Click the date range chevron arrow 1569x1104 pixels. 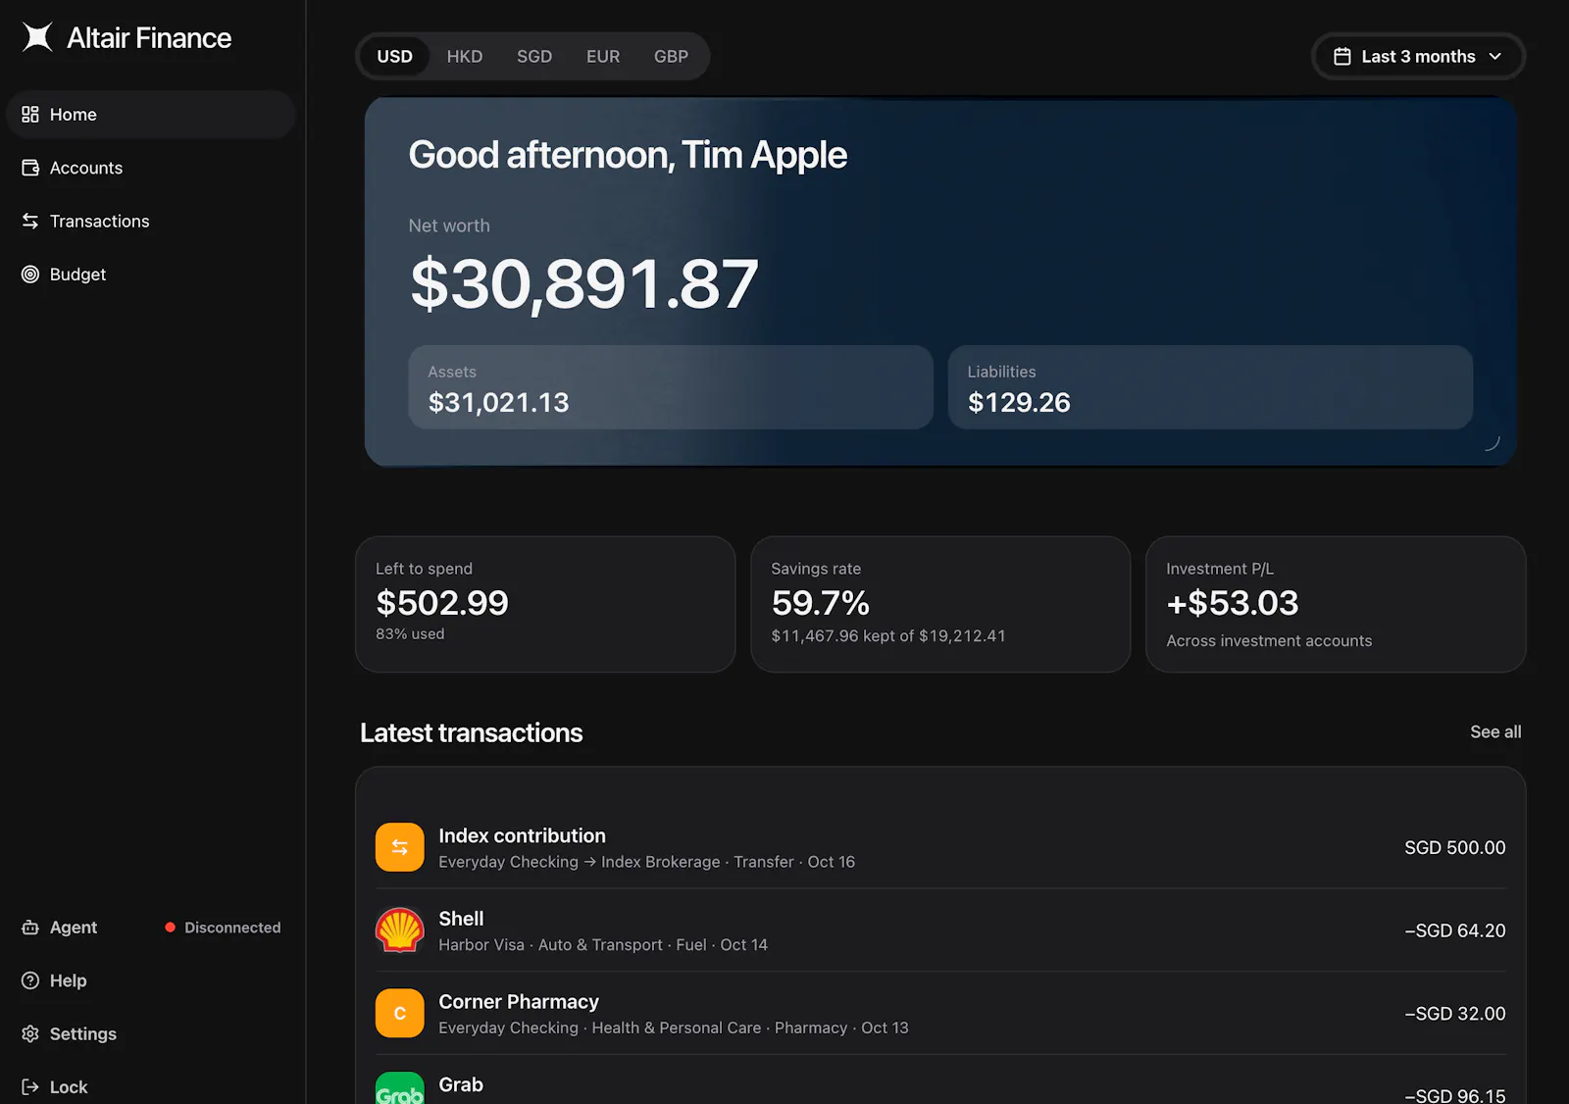(1495, 57)
